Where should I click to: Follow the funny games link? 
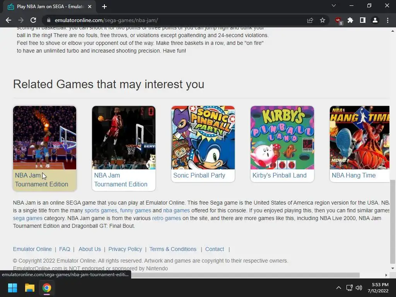pyautogui.click(x=135, y=210)
